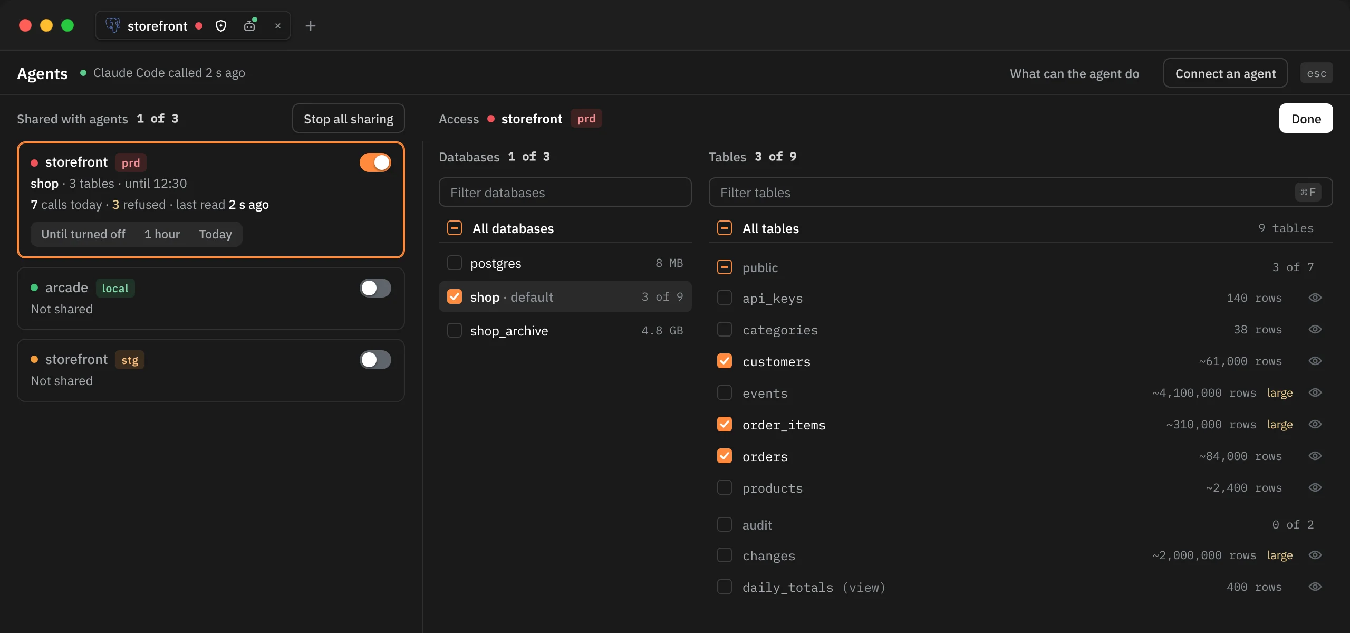Open the agent robot icon in tab
The height and width of the screenshot is (633, 1350).
(x=250, y=25)
